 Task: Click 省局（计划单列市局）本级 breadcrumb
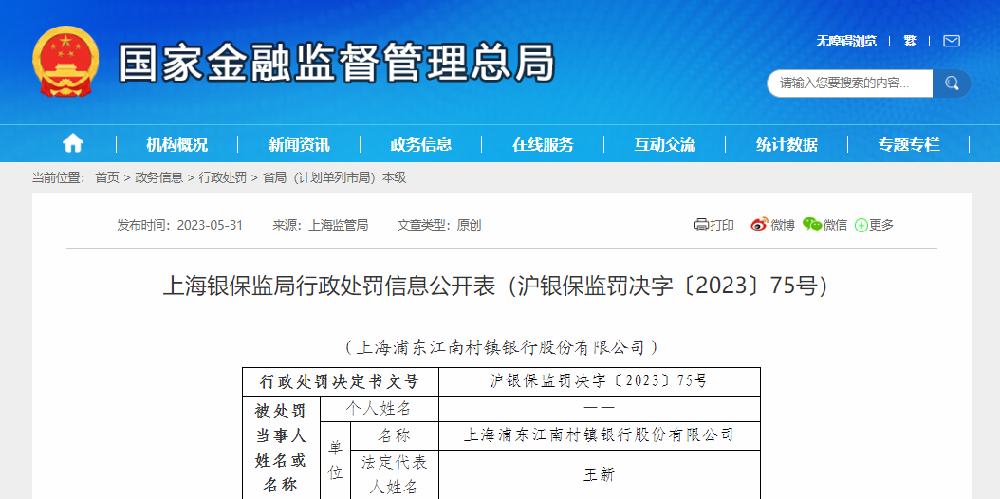[x=334, y=177]
